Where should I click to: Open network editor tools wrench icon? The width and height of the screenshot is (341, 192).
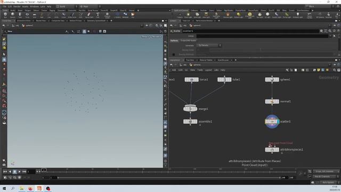tap(287, 70)
